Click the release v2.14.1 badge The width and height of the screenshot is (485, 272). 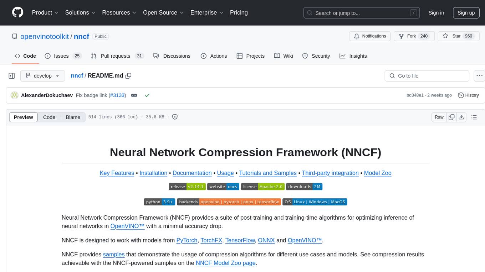187,187
